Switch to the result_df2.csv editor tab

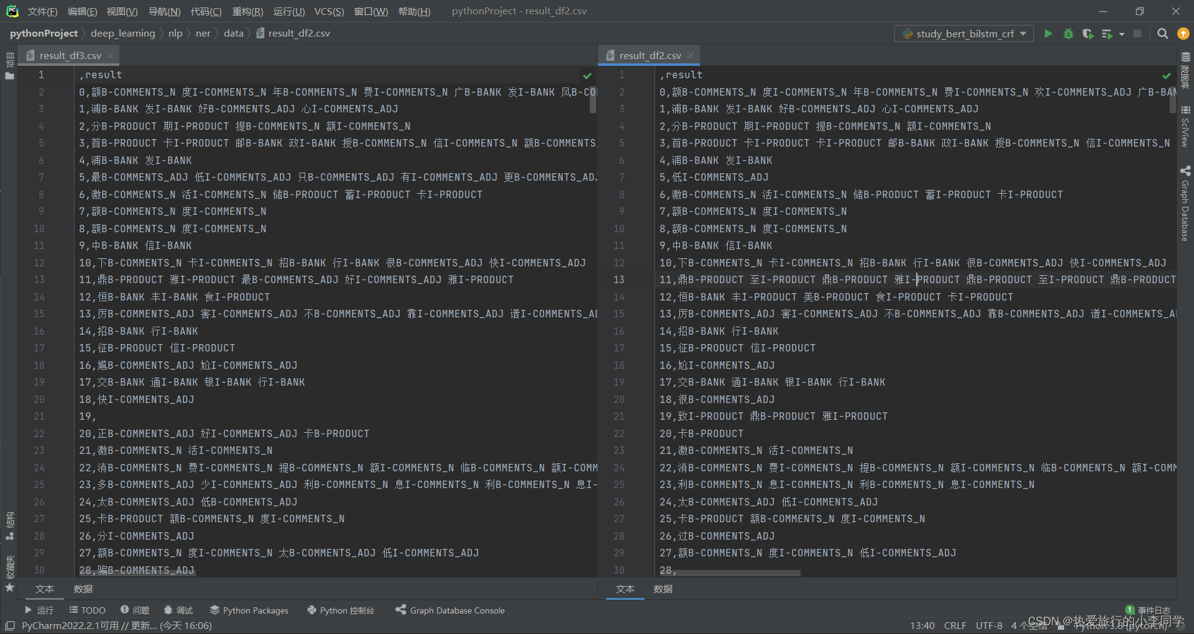click(650, 55)
